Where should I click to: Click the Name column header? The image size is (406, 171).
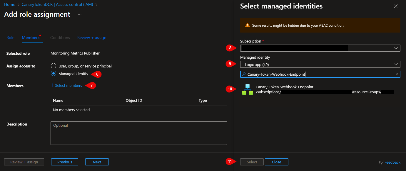pos(58,100)
